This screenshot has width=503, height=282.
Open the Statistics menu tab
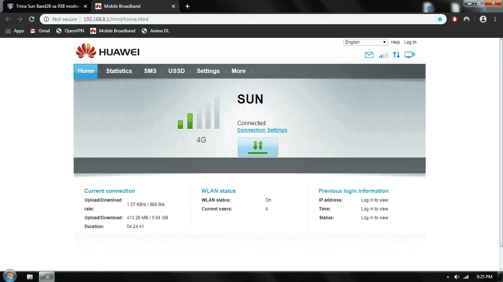coord(119,71)
